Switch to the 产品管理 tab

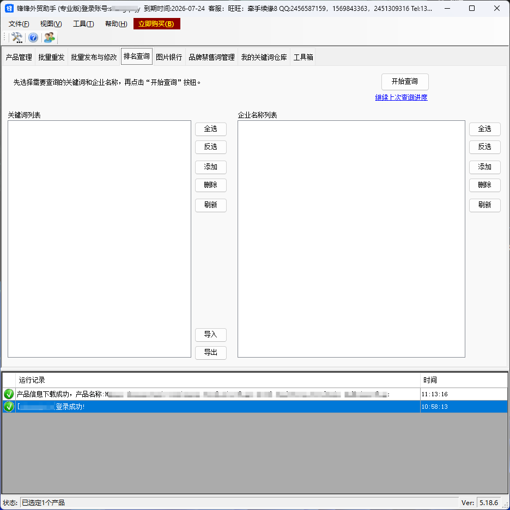coord(19,57)
